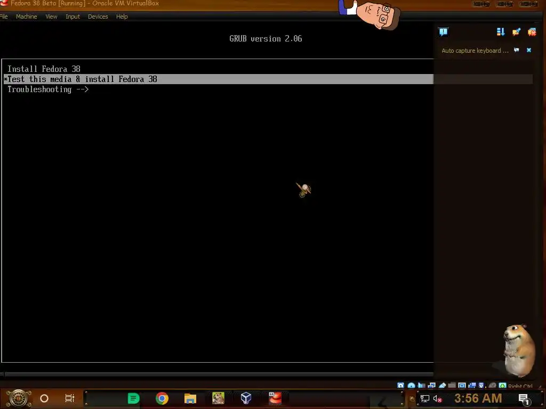546x409 pixels.
Task: Open the View menu
Action: point(51,17)
